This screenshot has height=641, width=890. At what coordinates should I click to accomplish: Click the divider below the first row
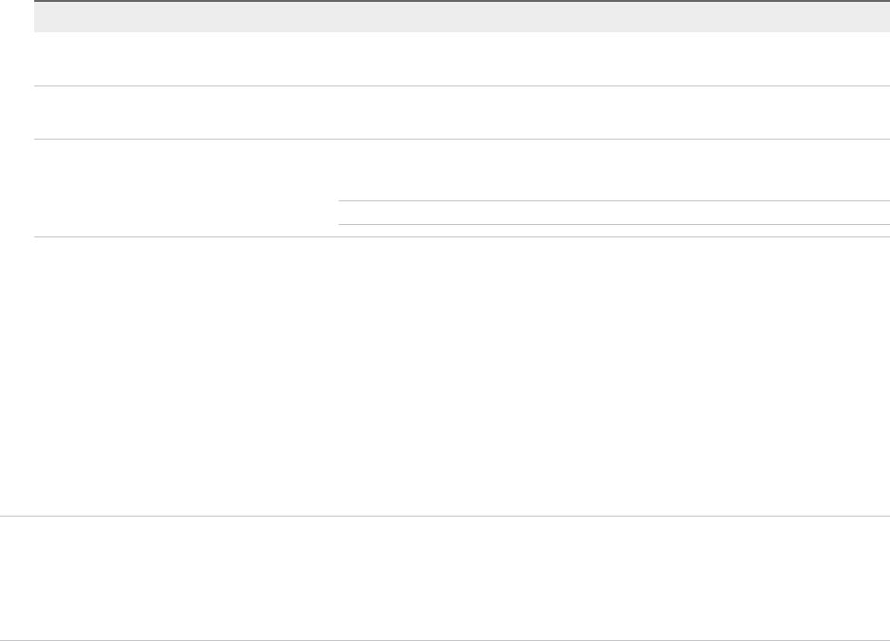click(455, 86)
